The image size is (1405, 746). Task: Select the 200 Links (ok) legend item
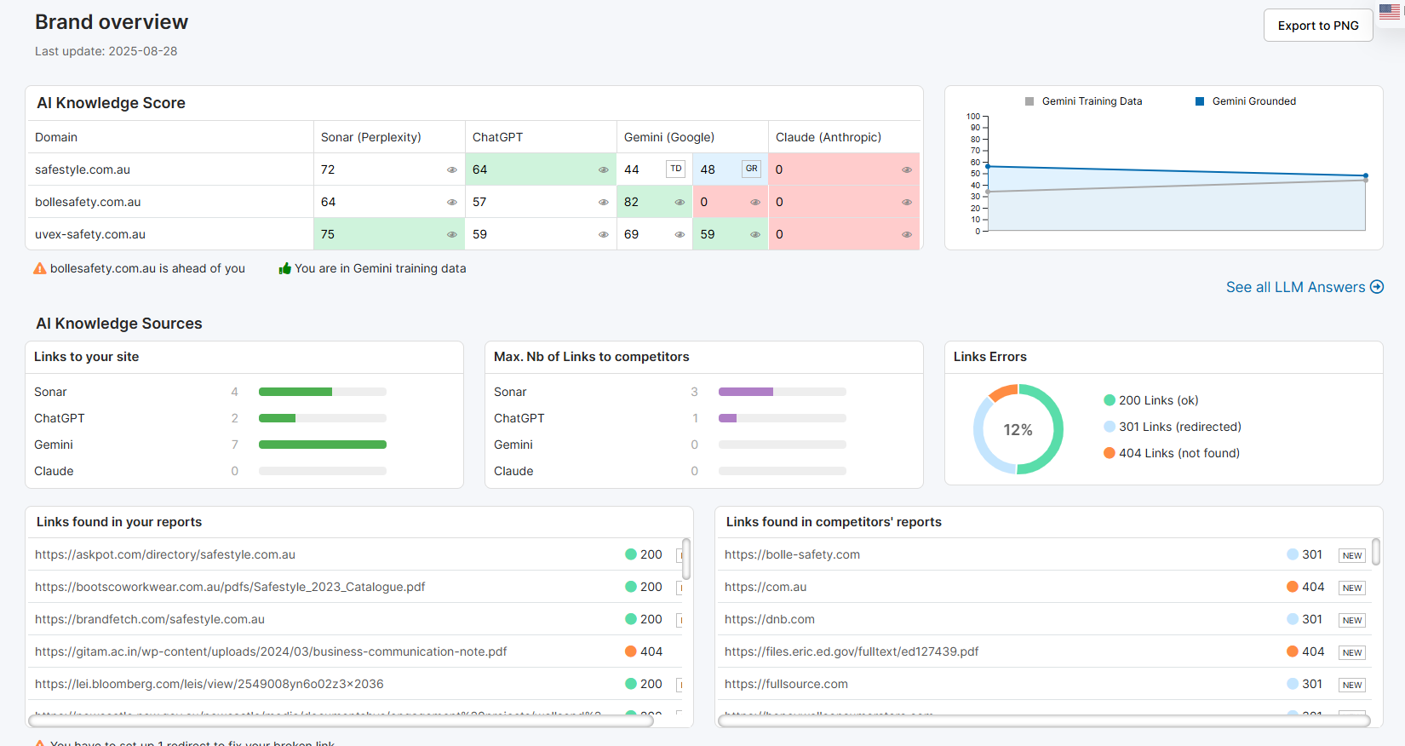[x=1151, y=400]
